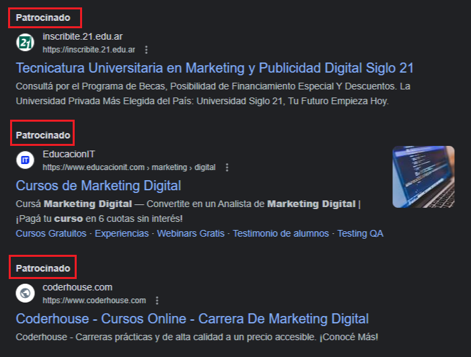
Task: Follow the Cursos Gratuitos sitelink
Action: coord(51,233)
